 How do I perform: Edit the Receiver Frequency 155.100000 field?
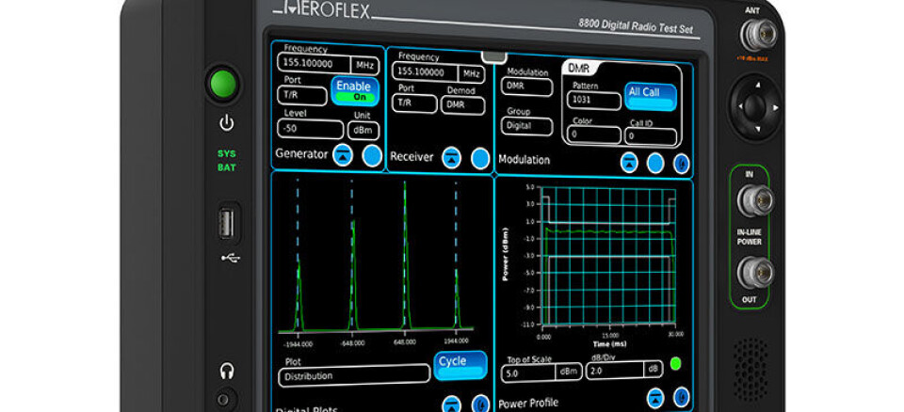click(x=426, y=72)
